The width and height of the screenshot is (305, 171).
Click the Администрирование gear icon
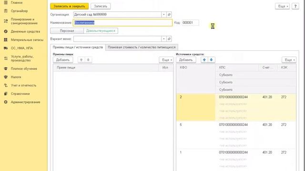pyautogui.click(x=6, y=102)
